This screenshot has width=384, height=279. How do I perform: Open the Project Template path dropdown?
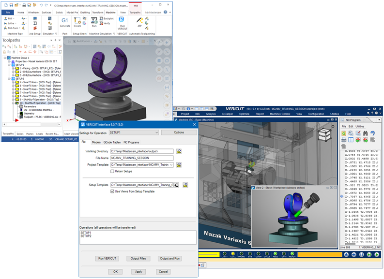pos(171,165)
